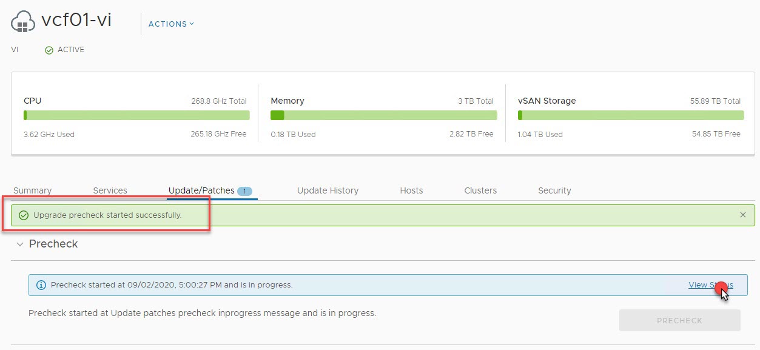Click '54.85 TB Free' text
Screen dimensions: 760x350
716,134
